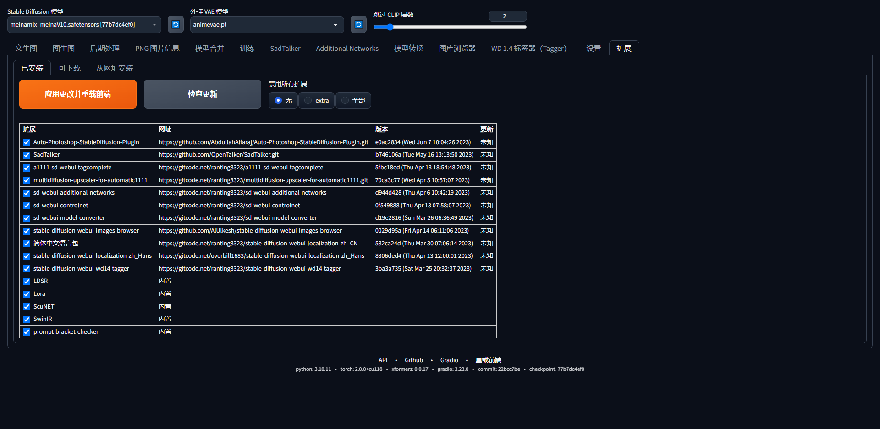Click the API link in footer
This screenshot has height=429, width=880.
tap(383, 360)
